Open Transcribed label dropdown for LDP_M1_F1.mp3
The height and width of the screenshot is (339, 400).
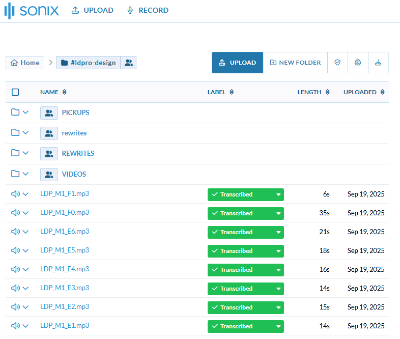coord(246,194)
